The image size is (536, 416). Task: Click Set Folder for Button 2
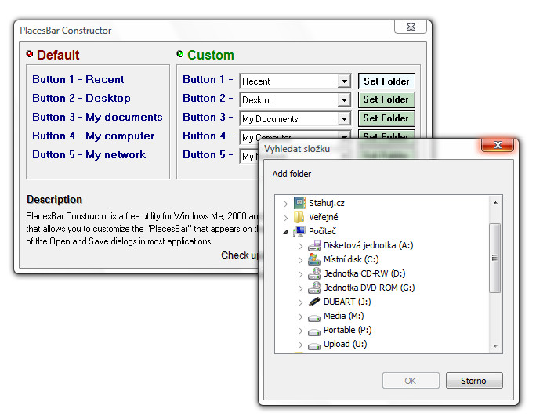(x=386, y=99)
